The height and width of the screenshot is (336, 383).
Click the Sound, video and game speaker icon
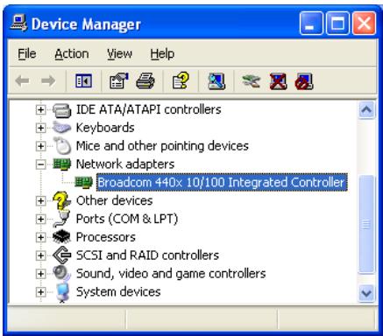click(x=61, y=273)
